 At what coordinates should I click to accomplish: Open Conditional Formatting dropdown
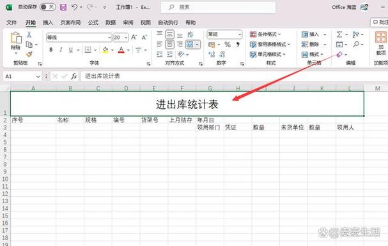[x=265, y=34]
